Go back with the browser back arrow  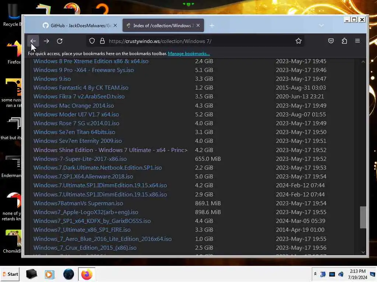pos(33,41)
